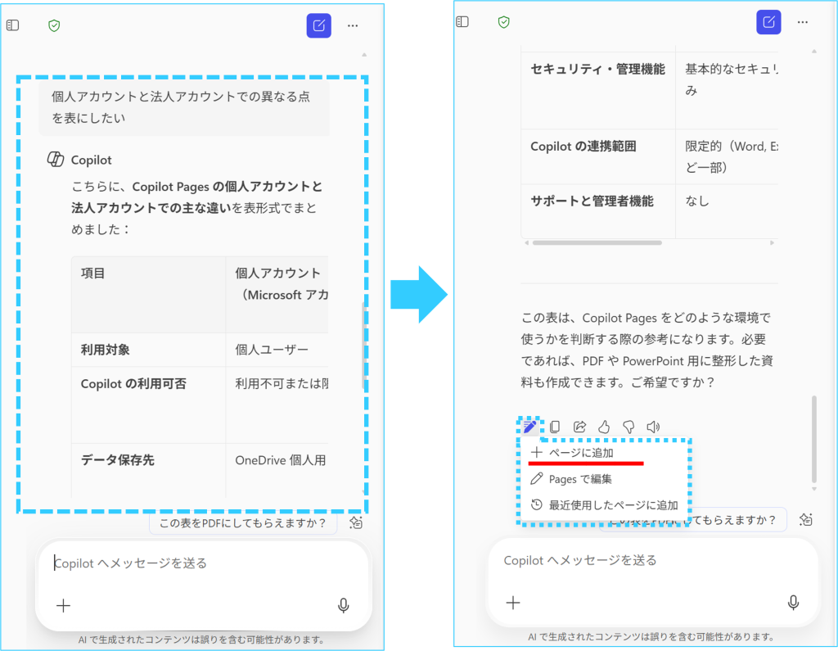Click the user message 個人アカウントと法人アカウント bubble
The height and width of the screenshot is (651, 838).
click(x=184, y=107)
